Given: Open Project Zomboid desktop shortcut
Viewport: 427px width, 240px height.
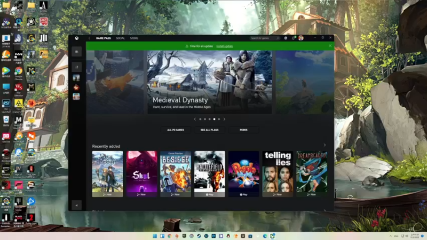Looking at the screenshot, I should coord(6,155).
